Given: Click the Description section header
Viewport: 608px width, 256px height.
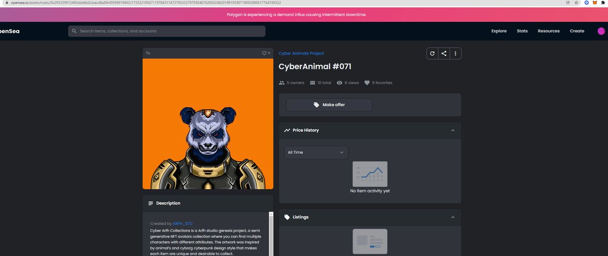Looking at the screenshot, I should point(208,203).
